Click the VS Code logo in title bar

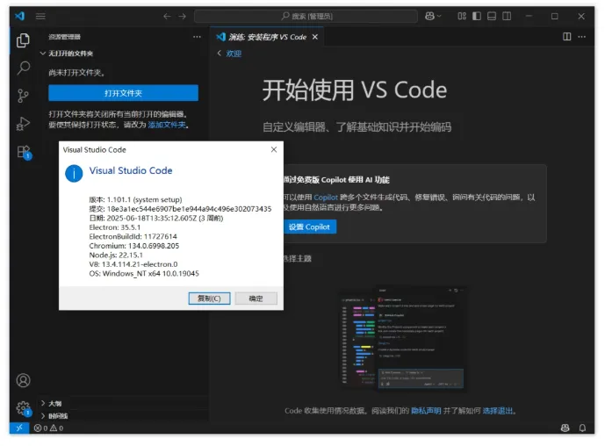coord(19,16)
